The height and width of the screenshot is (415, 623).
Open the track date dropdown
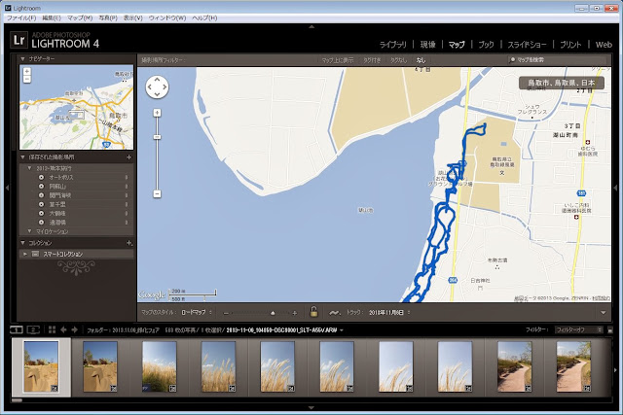pyautogui.click(x=389, y=313)
